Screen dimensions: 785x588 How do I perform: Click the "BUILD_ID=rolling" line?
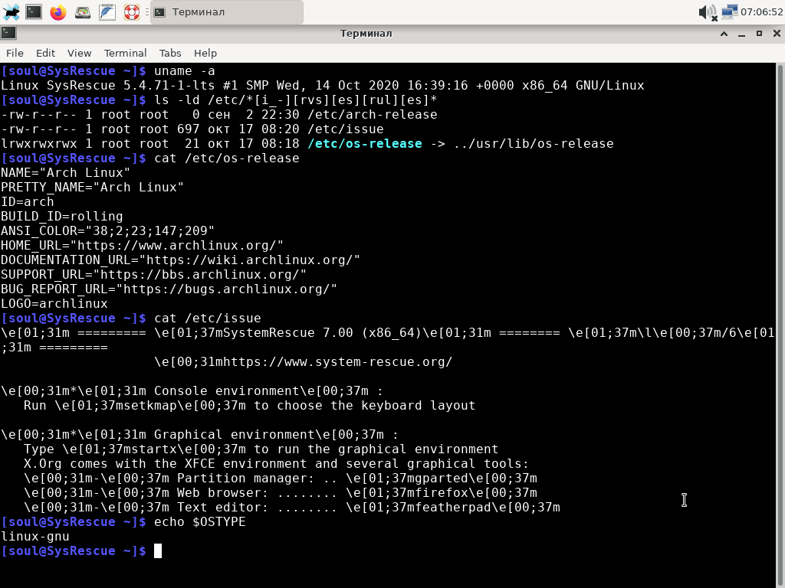pos(61,217)
